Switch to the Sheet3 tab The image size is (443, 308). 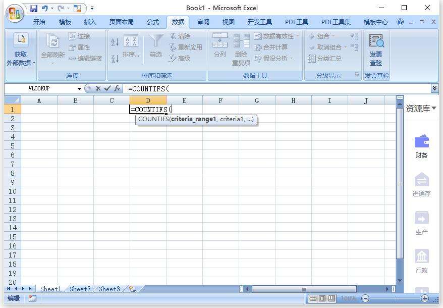point(109,289)
